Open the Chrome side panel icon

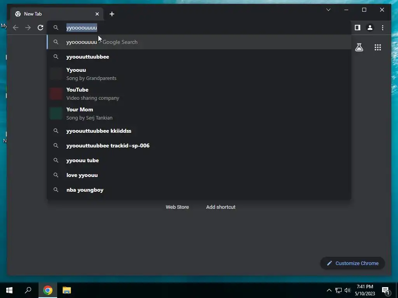coord(358,28)
